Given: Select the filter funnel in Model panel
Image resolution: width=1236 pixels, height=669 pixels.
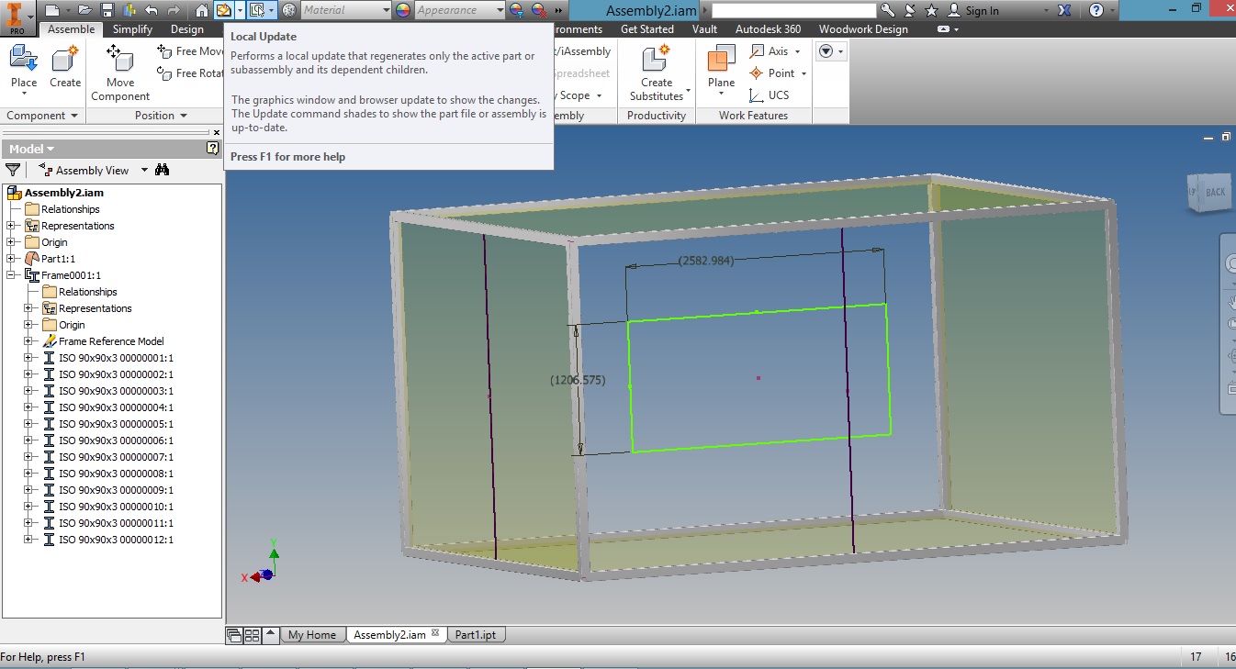Looking at the screenshot, I should pyautogui.click(x=13, y=170).
